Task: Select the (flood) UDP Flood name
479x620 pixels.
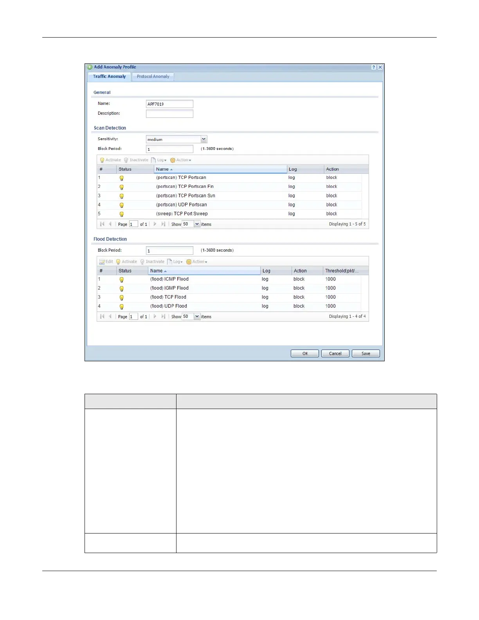Action: pyautogui.click(x=169, y=306)
